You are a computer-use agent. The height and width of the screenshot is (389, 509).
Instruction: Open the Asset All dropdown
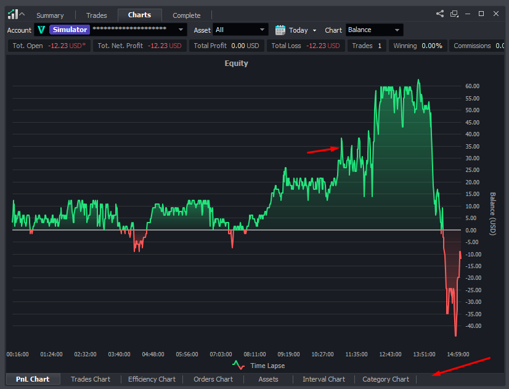[x=240, y=30]
